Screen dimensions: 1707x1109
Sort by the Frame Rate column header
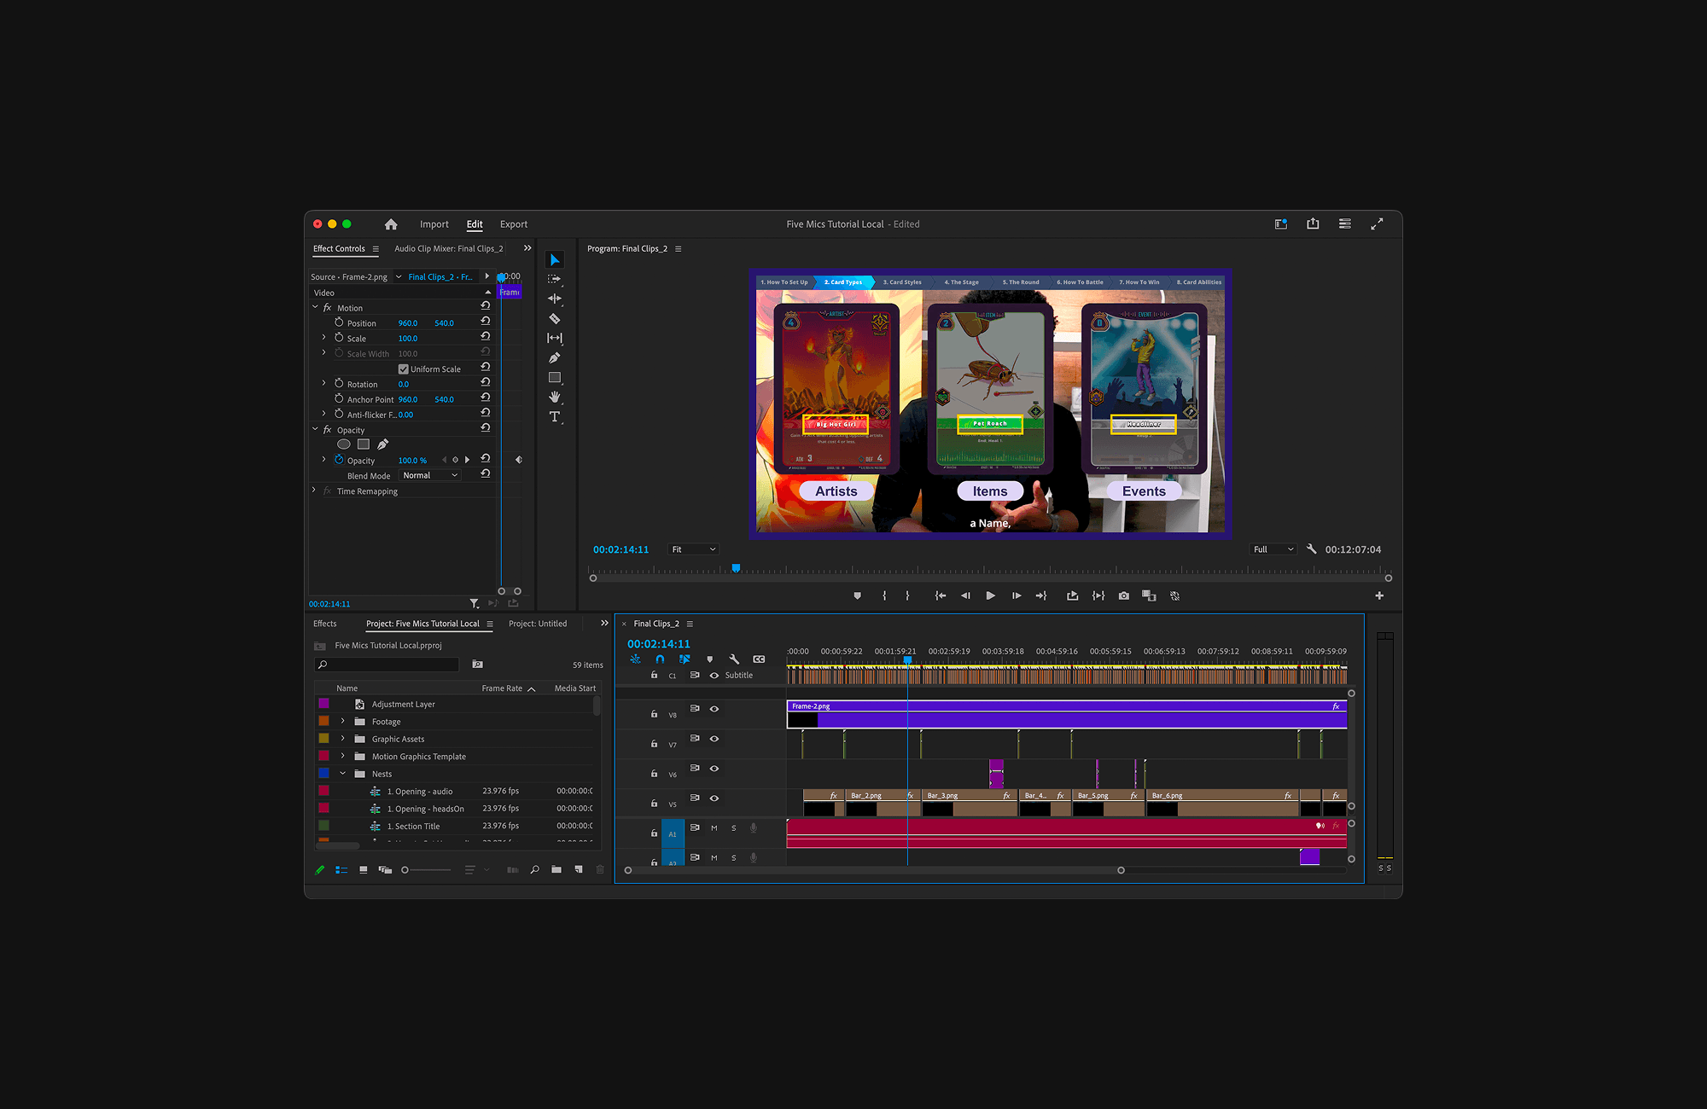(x=502, y=688)
